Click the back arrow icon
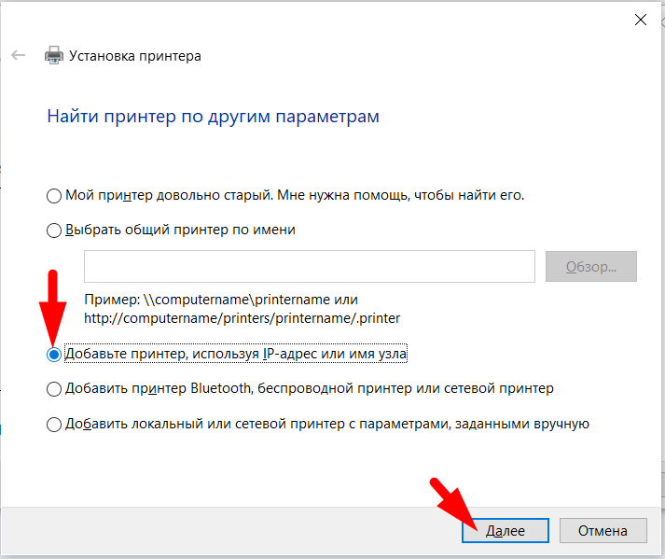Viewport: 665px width, 559px height. click(x=18, y=56)
